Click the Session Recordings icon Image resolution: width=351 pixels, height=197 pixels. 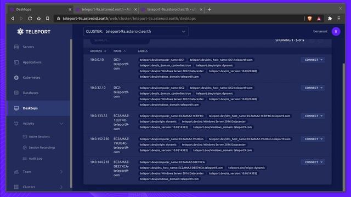click(25, 147)
